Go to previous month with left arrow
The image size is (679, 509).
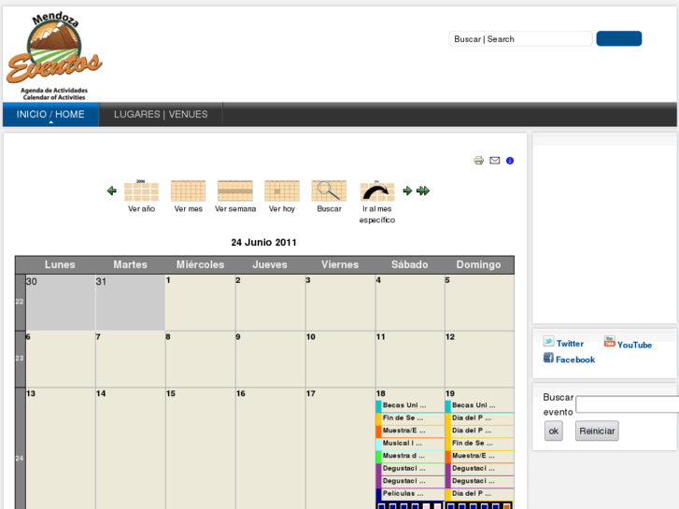point(112,191)
